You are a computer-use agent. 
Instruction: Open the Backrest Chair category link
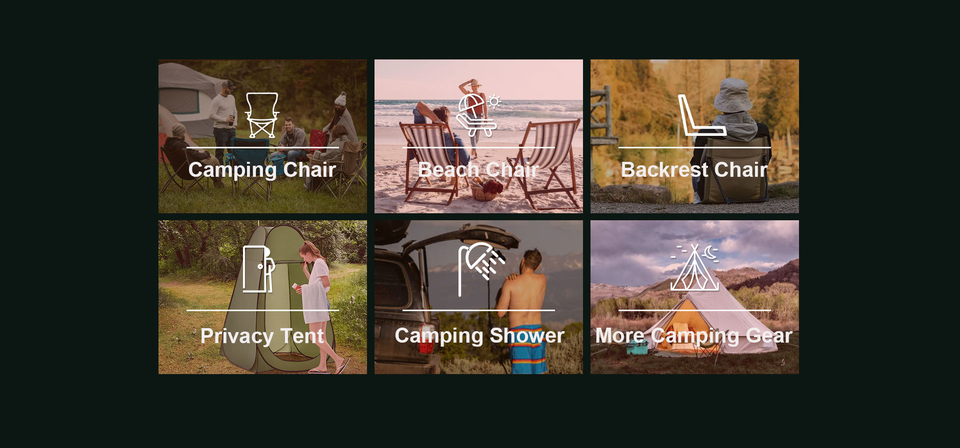tap(694, 170)
